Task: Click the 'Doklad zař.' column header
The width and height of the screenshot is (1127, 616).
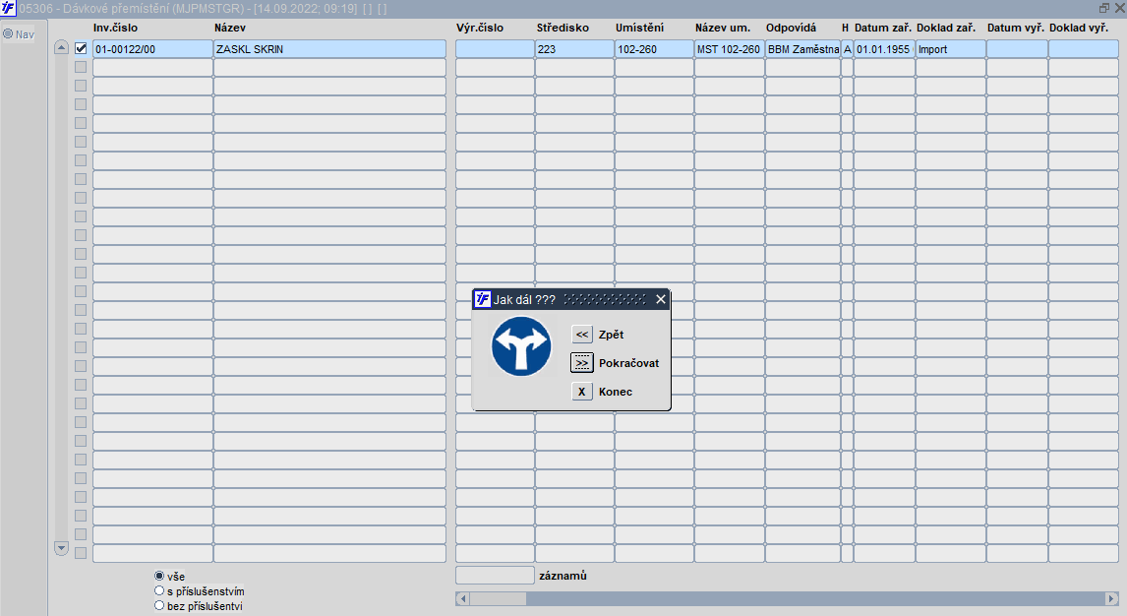Action: (x=946, y=28)
